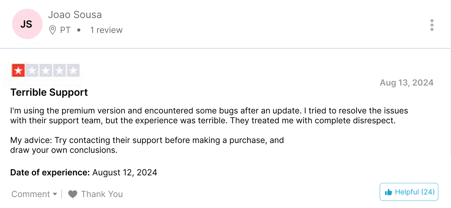Select the third grey star
This screenshot has width=451, height=208.
coord(46,70)
